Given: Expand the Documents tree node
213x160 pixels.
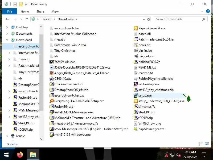Looking at the screenshot, I should pos(7,34).
